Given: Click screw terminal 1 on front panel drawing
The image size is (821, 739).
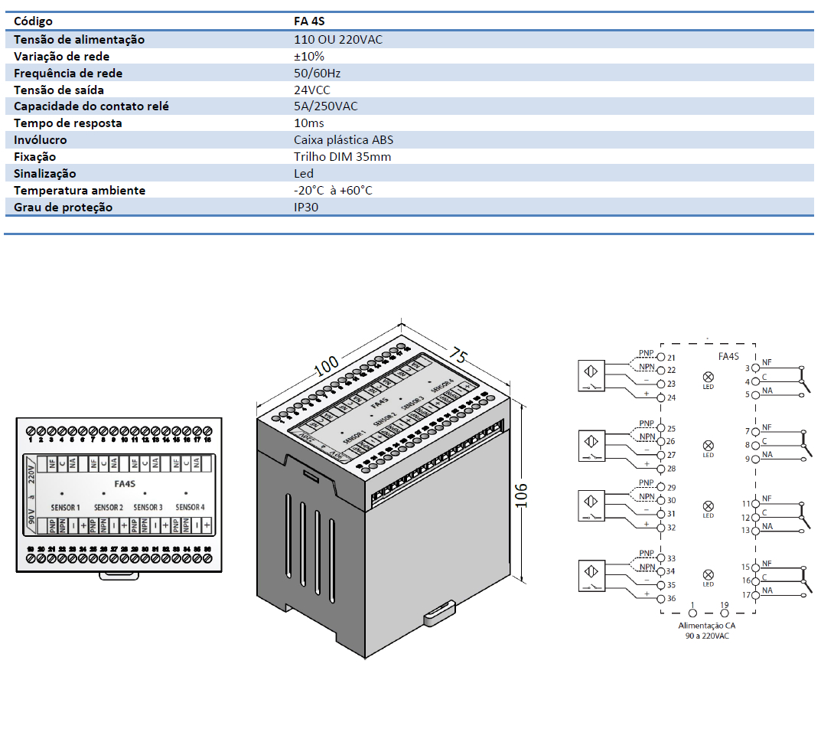Looking at the screenshot, I should [31, 430].
